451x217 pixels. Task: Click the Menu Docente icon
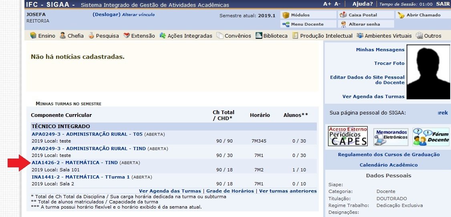point(286,24)
